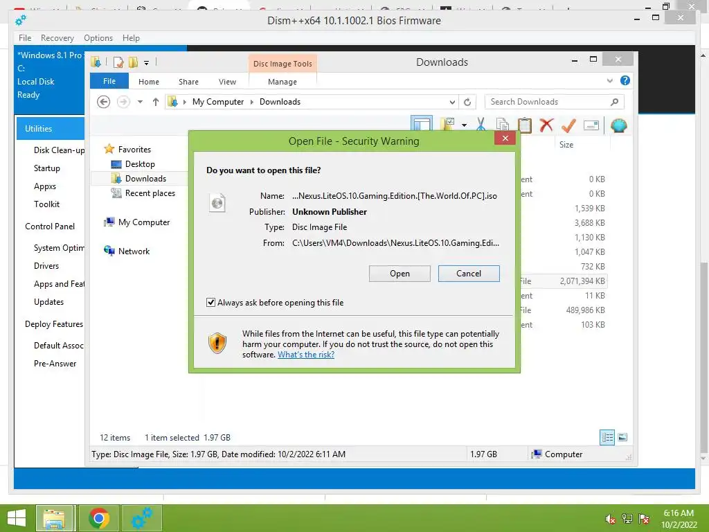Open the Dism++ File menu
Viewport: 709px width, 532px height.
pos(25,38)
